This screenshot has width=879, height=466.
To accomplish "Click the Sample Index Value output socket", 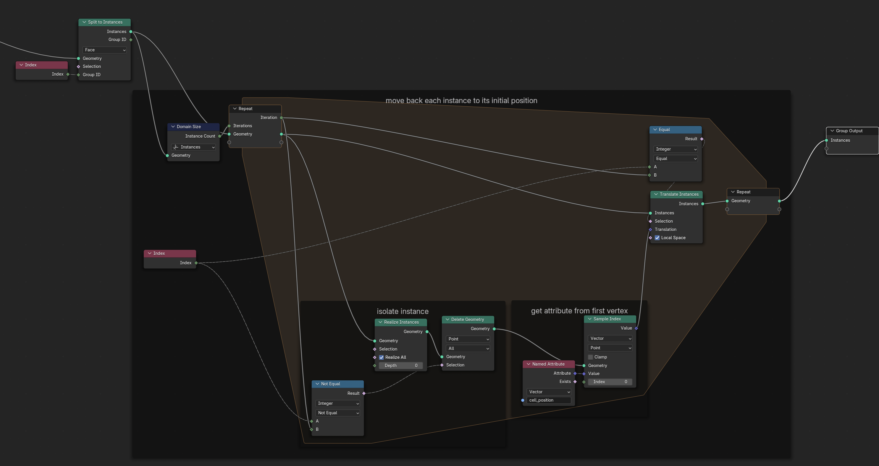I will point(636,328).
